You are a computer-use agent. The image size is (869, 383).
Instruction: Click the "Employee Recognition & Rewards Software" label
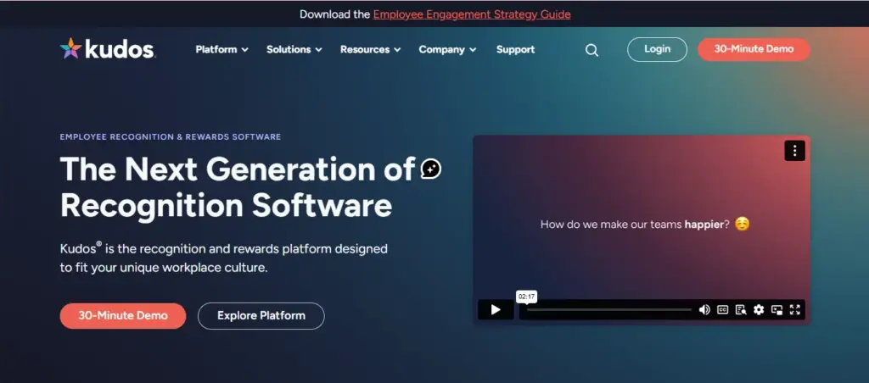(x=170, y=136)
